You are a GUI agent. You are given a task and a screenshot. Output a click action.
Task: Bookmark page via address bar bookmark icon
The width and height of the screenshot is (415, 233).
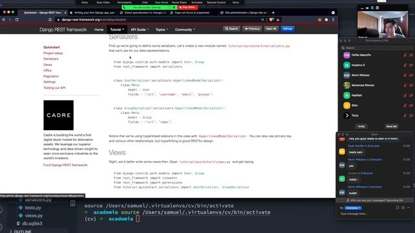pos(50,19)
